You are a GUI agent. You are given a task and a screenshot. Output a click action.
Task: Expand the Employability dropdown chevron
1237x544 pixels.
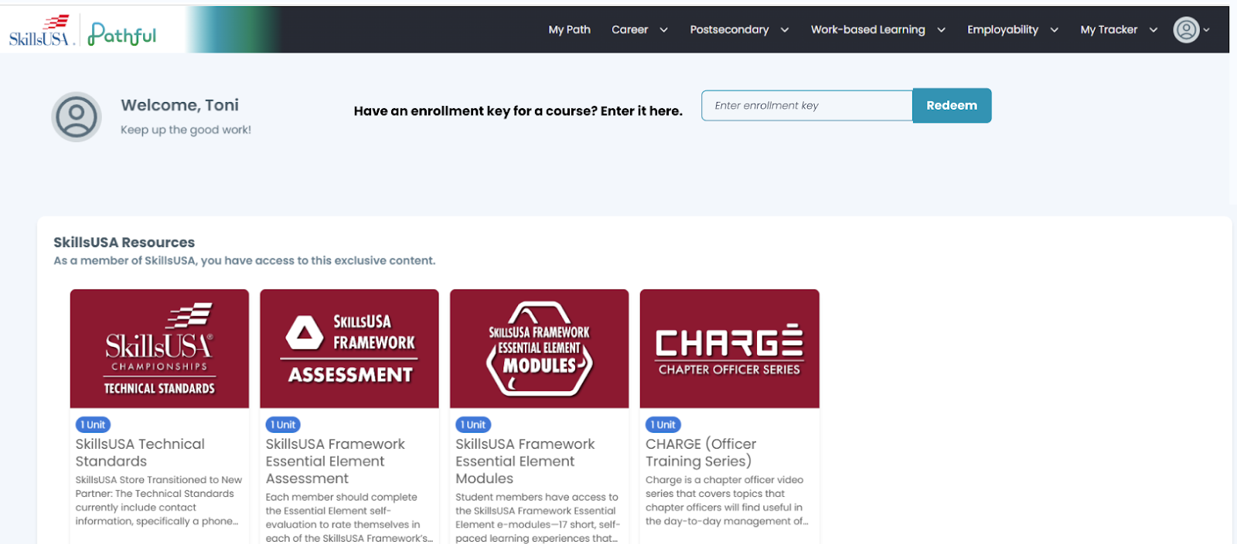coord(1054,30)
